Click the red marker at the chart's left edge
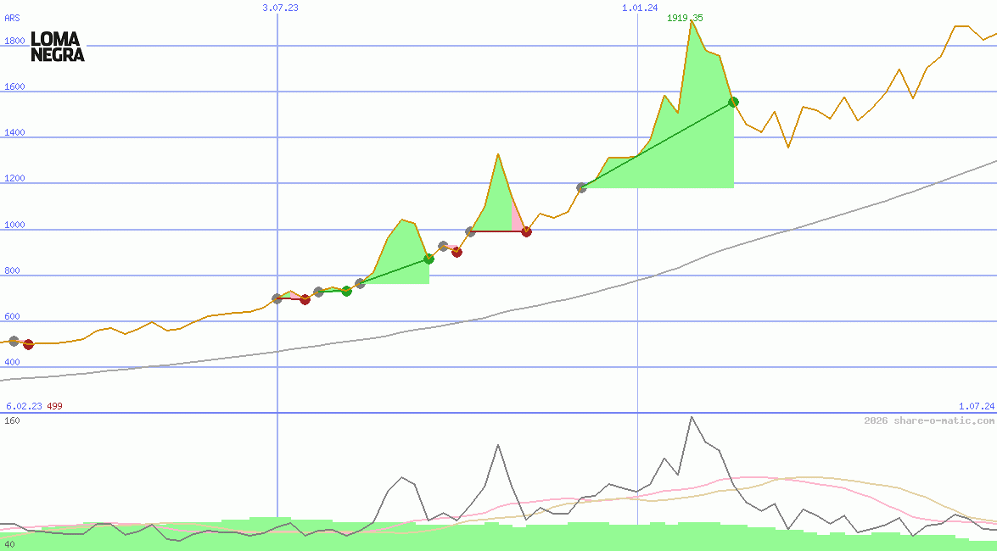 click(28, 344)
